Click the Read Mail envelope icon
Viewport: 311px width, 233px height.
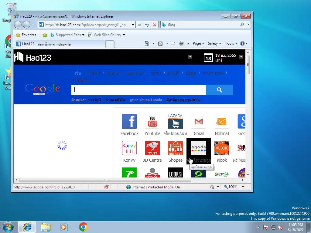(173, 43)
